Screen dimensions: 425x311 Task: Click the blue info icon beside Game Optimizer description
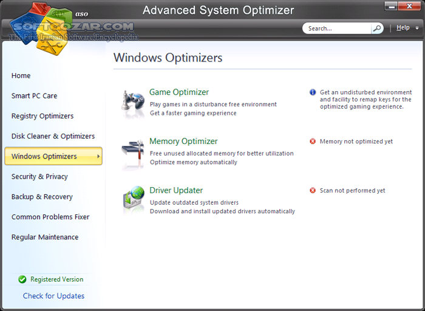[x=313, y=92]
